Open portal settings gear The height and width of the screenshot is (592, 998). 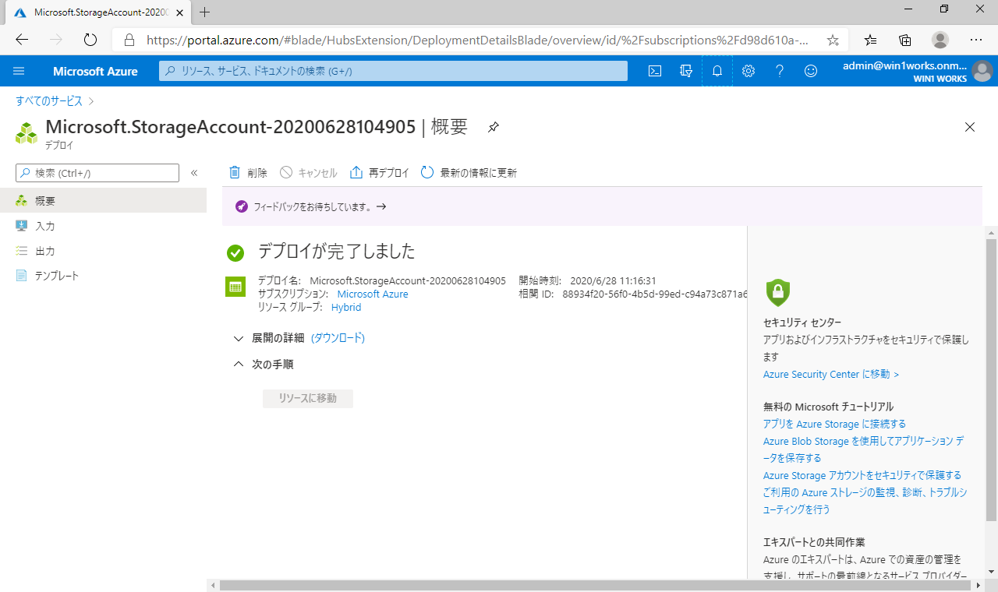tap(748, 71)
